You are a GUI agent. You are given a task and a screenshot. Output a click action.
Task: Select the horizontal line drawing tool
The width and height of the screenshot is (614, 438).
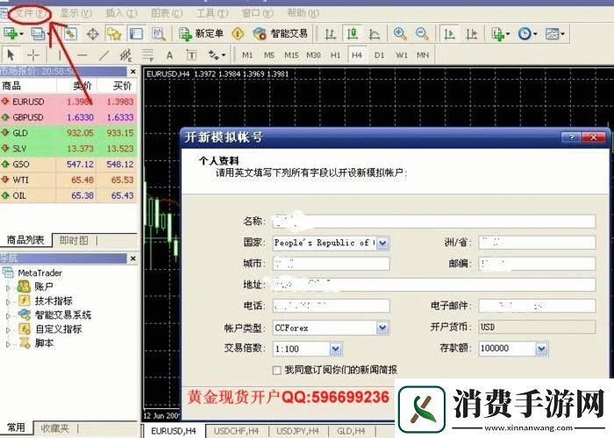tap(82, 55)
